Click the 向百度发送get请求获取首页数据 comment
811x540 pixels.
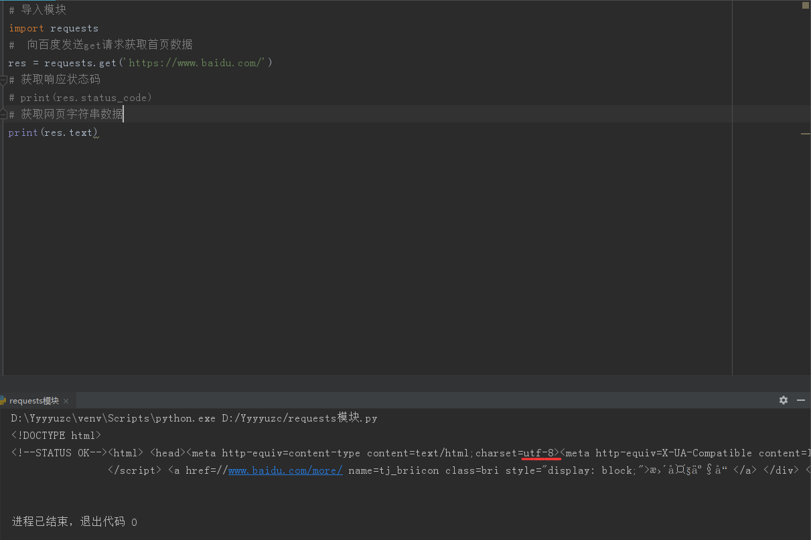[100, 45]
